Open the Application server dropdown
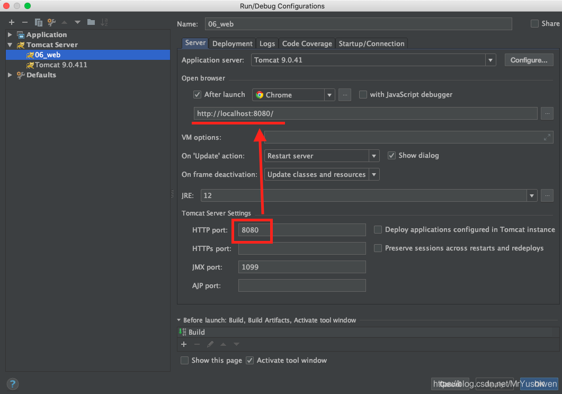This screenshot has height=394, width=562. click(x=490, y=60)
